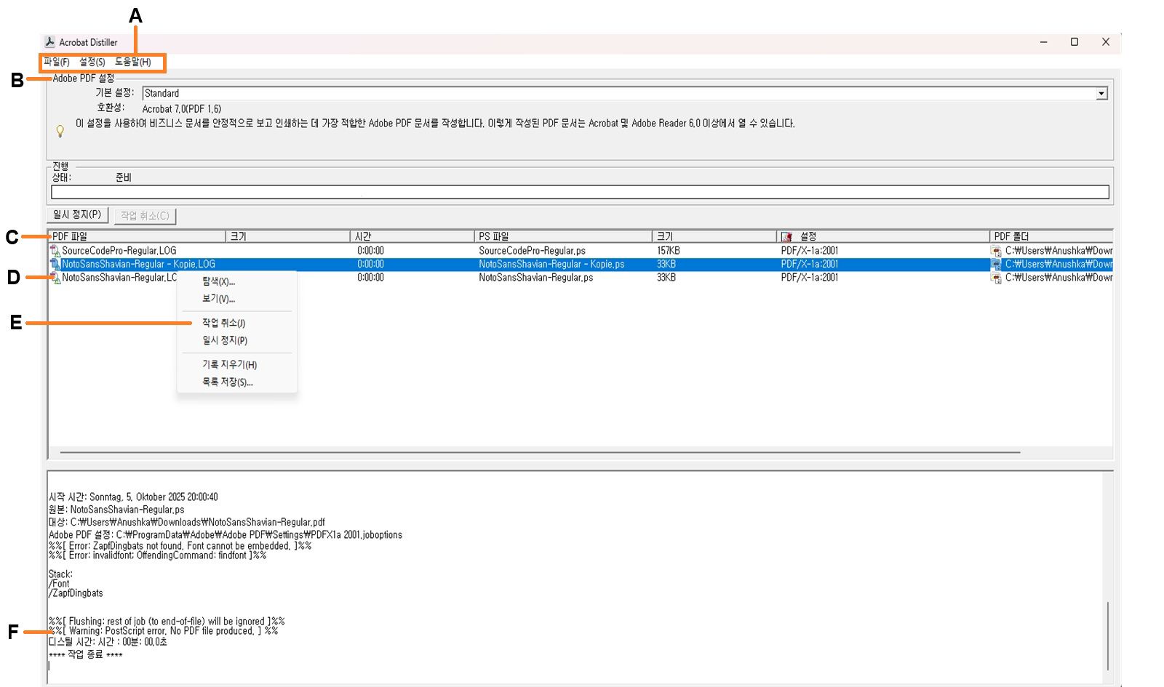Click the Acrobat Distiller title bar icon
This screenshot has height=687, width=1164.
[x=49, y=42]
